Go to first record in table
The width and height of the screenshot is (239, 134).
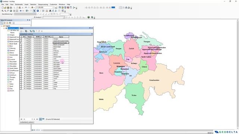pos(21,119)
